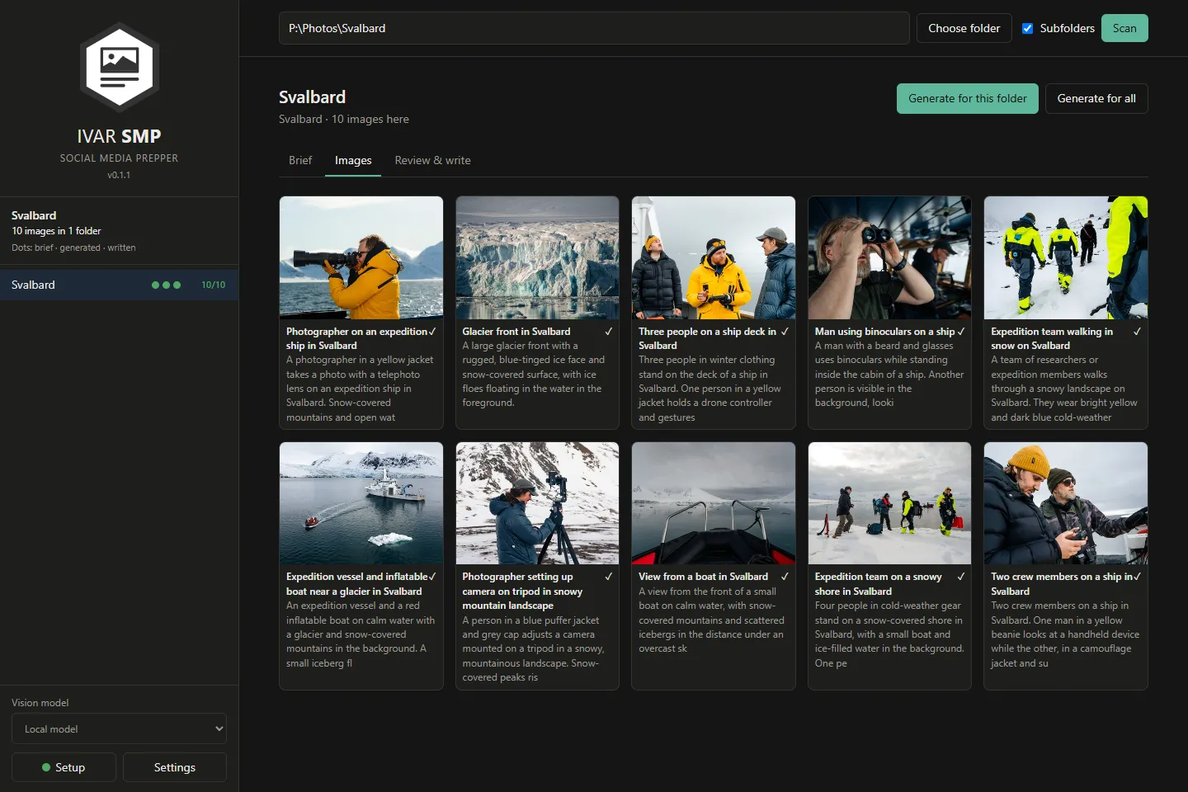
Task: Select Svalbard folder in sidebar list
Action: click(119, 285)
